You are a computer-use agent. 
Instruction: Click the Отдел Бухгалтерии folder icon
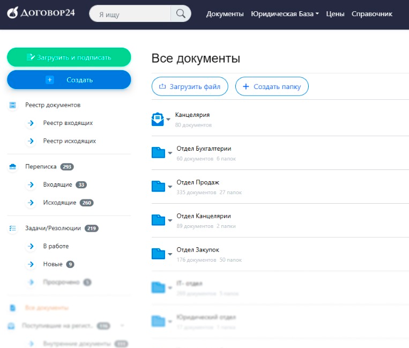158,153
